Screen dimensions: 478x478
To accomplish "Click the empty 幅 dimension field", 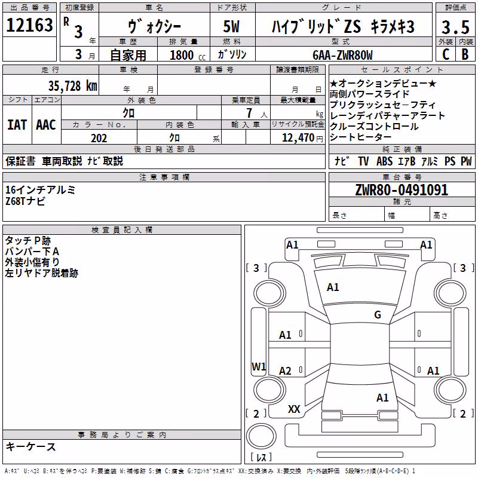I will point(407,215).
